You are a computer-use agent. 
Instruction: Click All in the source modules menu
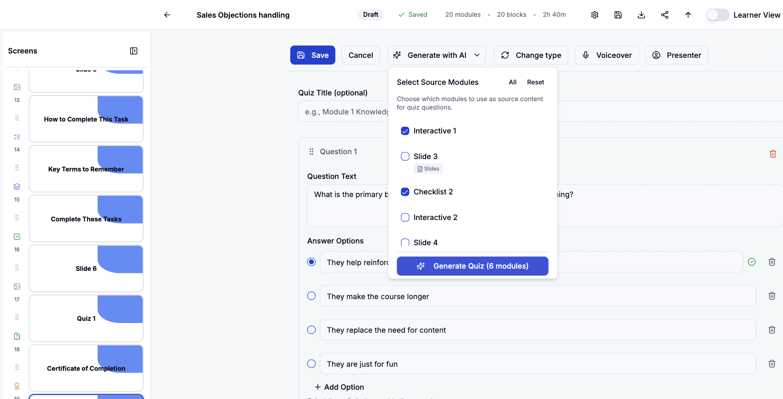pyautogui.click(x=512, y=82)
